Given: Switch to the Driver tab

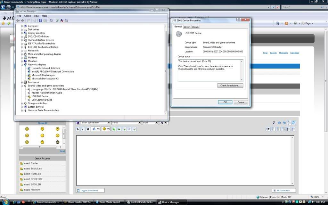Looking at the screenshot, I should coord(187,27).
